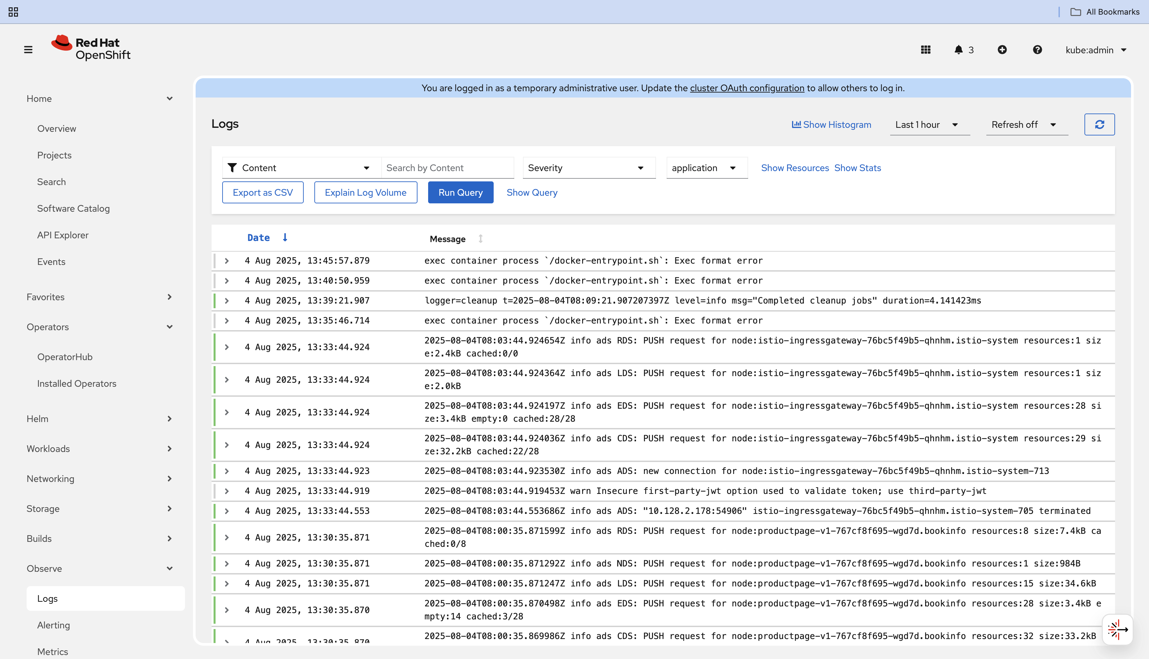Open the help question mark icon
Screen dimensions: 1149x659
click(1037, 50)
